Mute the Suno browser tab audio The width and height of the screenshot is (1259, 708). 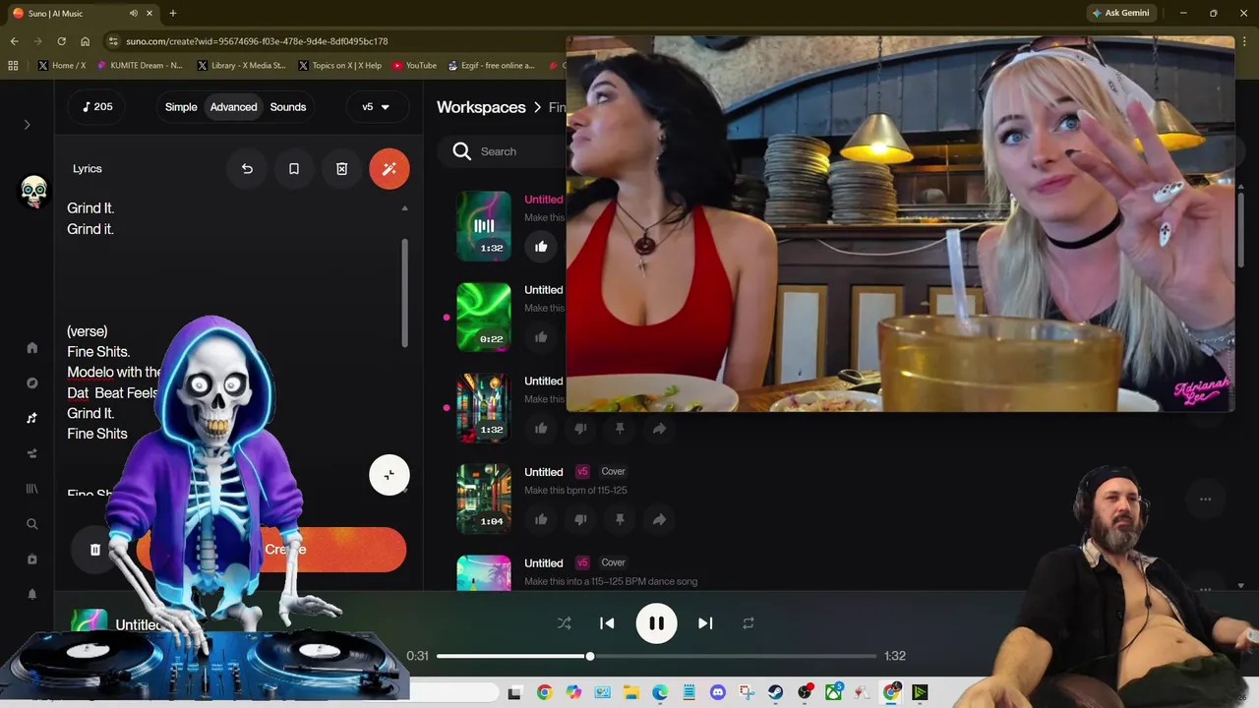pyautogui.click(x=134, y=13)
